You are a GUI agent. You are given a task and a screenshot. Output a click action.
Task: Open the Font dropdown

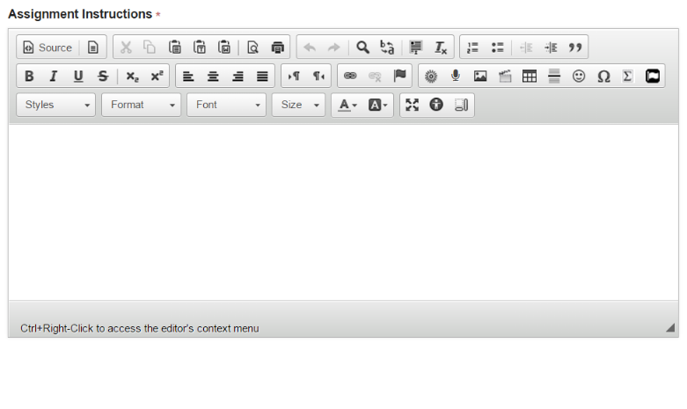tap(227, 105)
